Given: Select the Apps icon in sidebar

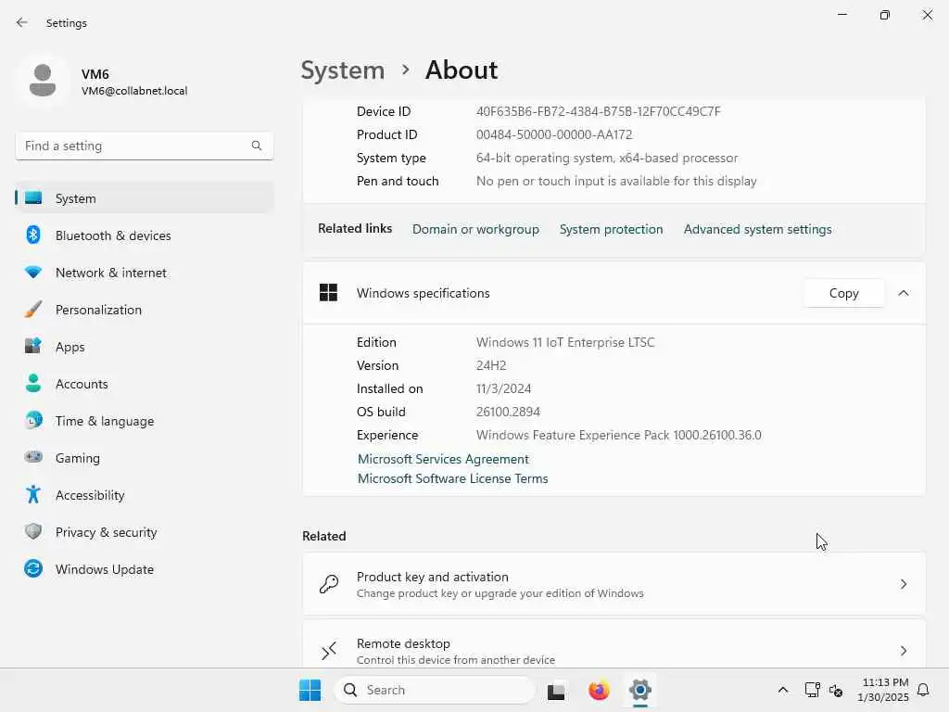Looking at the screenshot, I should [33, 347].
